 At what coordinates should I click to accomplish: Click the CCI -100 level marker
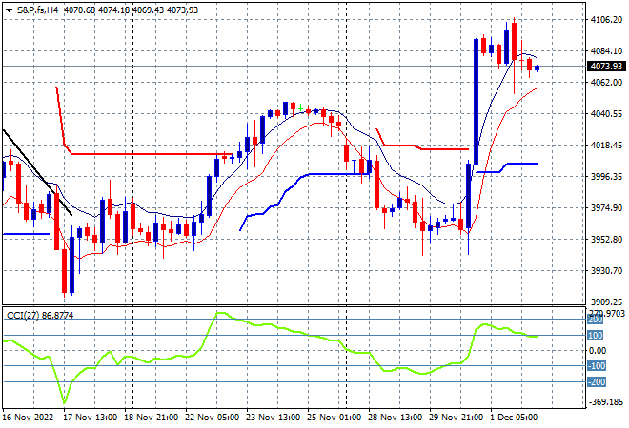coord(597,366)
